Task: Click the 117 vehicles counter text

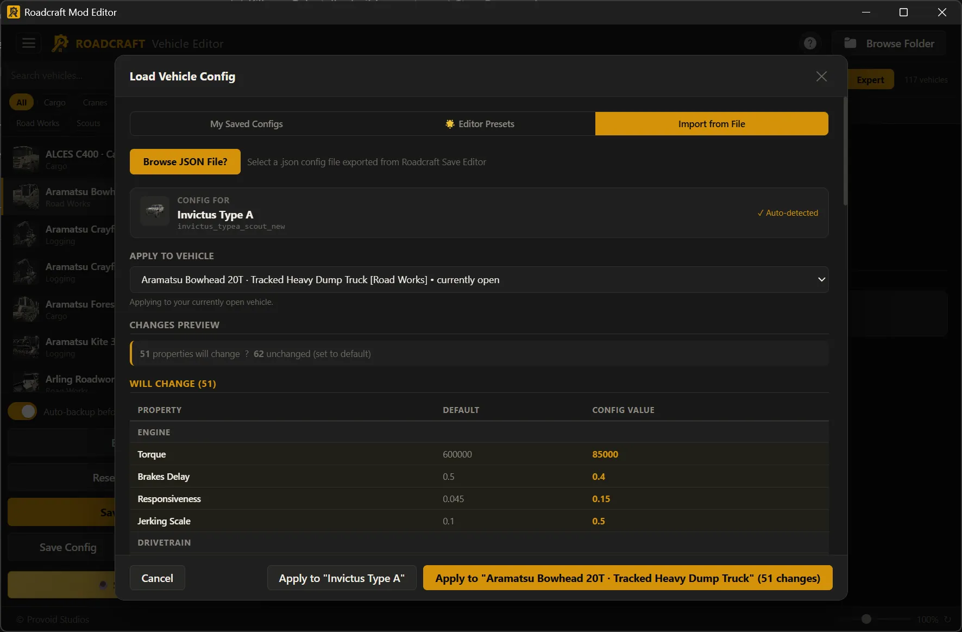Action: coord(926,80)
